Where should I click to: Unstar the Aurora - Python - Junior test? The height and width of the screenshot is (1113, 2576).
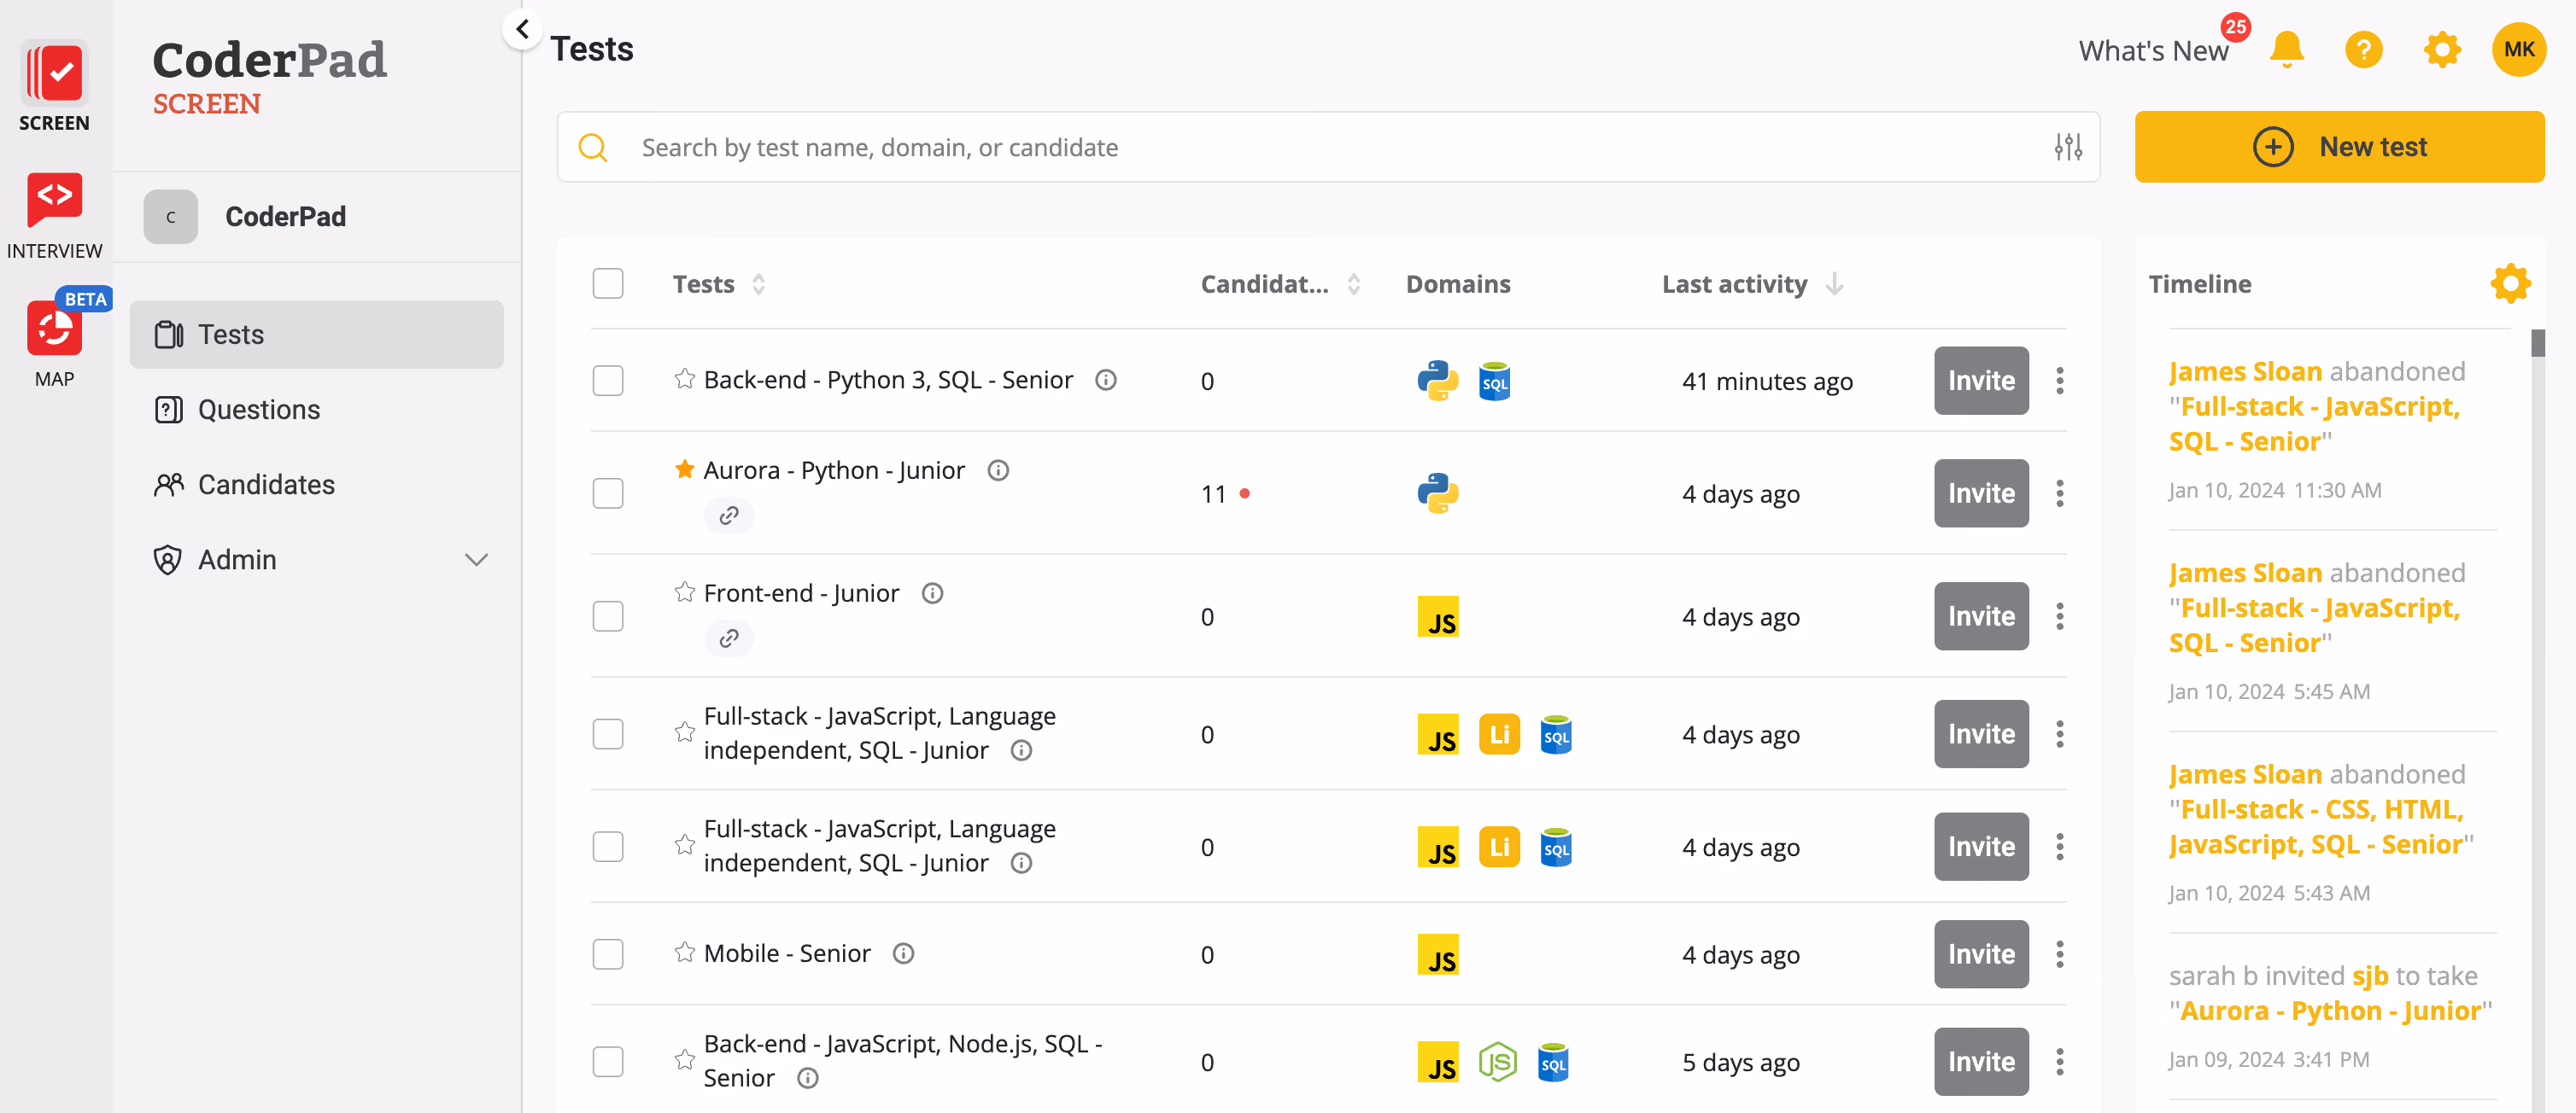pyautogui.click(x=685, y=469)
